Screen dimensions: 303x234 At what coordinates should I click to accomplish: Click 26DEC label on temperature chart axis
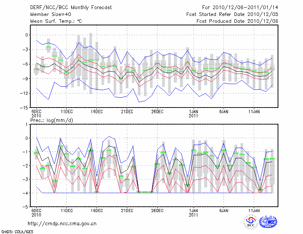(157, 111)
